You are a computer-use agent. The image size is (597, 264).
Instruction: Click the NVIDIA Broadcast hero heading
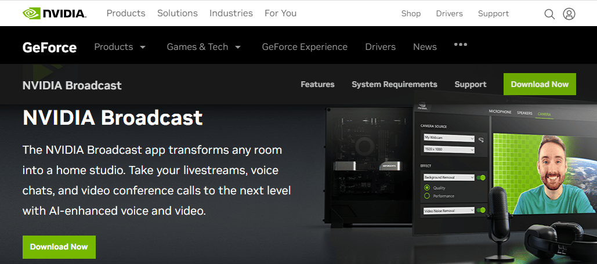[113, 117]
